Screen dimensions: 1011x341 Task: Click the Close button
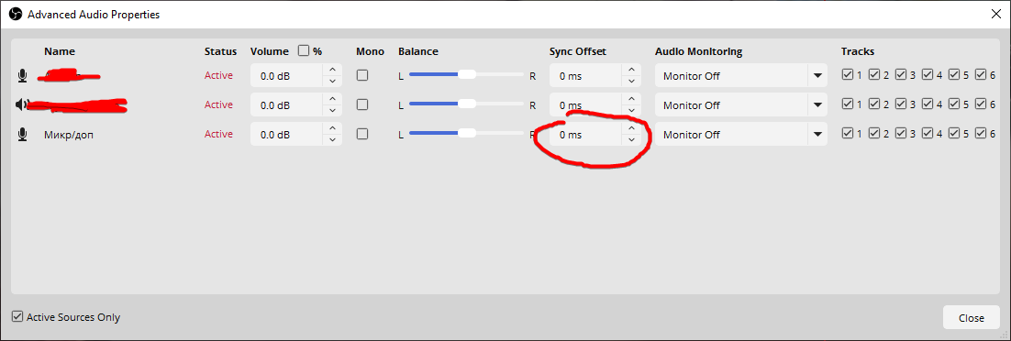tap(971, 318)
